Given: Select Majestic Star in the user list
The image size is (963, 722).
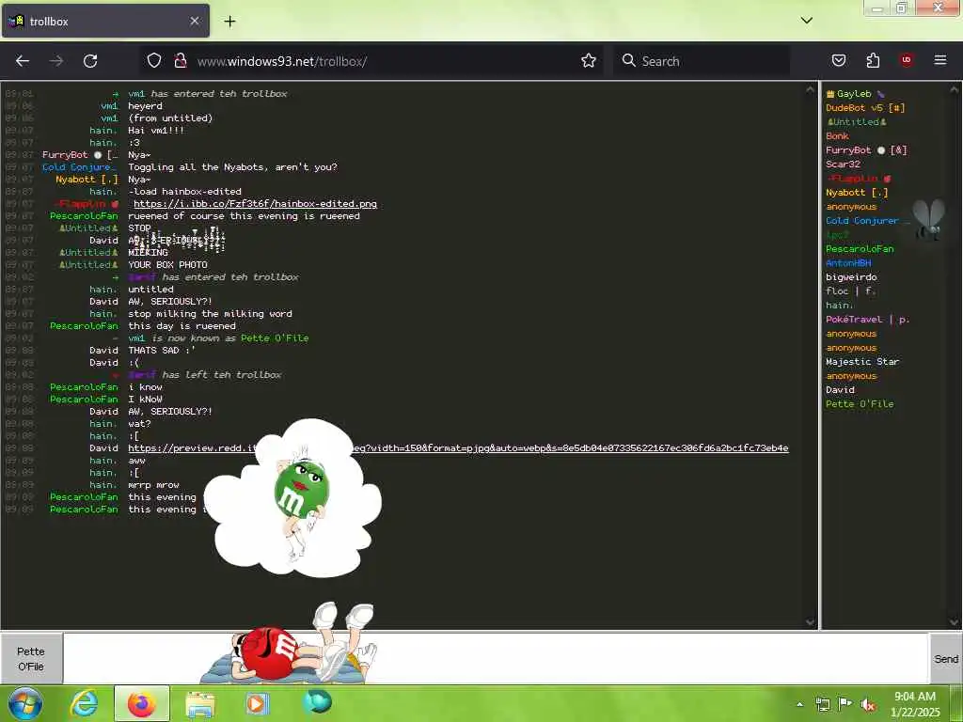Looking at the screenshot, I should [862, 362].
